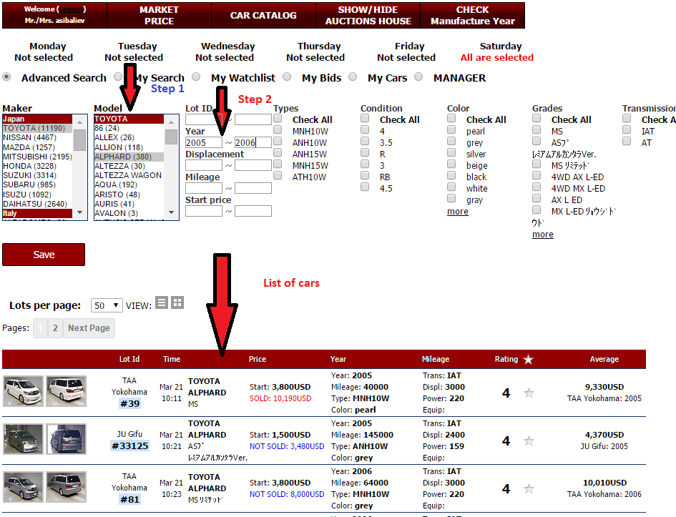The image size is (676, 517).
Task: Switch to list view icon
Action: pyautogui.click(x=162, y=303)
